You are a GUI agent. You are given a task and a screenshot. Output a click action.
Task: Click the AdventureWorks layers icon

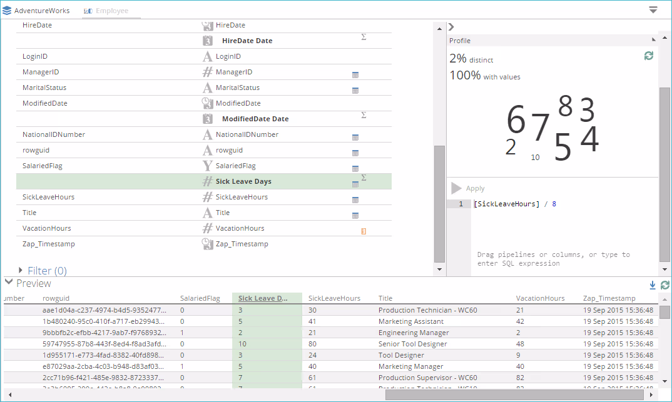click(x=7, y=11)
